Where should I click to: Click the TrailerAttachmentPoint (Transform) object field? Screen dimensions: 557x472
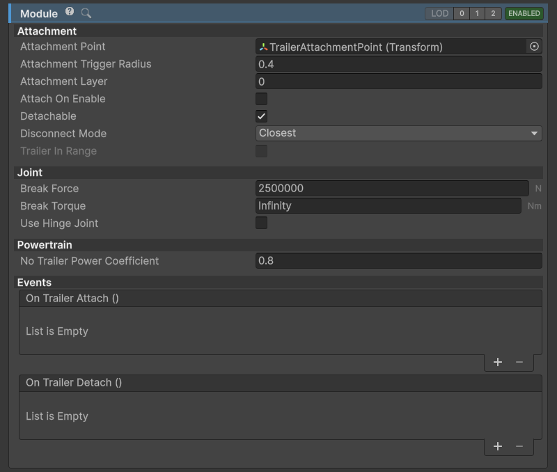coord(391,47)
